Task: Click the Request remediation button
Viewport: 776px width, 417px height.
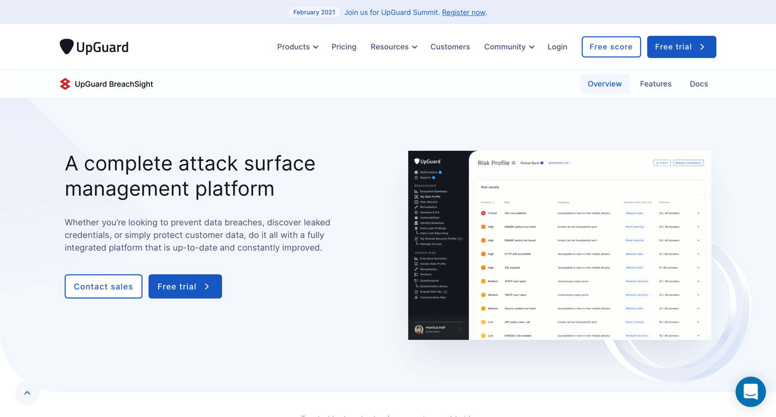Action: (x=688, y=163)
